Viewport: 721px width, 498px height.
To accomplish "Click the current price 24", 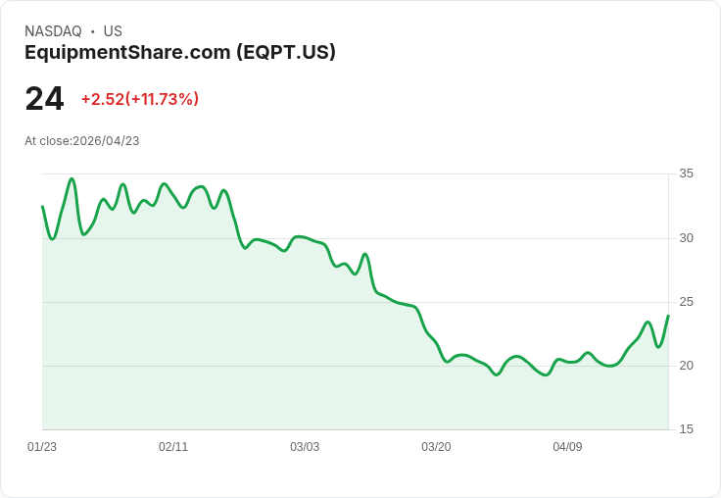I will [x=44, y=98].
